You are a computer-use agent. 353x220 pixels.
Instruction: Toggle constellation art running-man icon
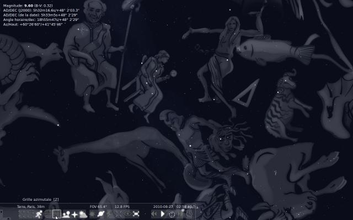[x=38, y=214]
